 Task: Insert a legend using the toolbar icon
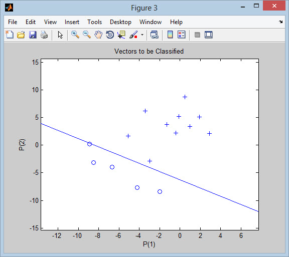point(181,35)
